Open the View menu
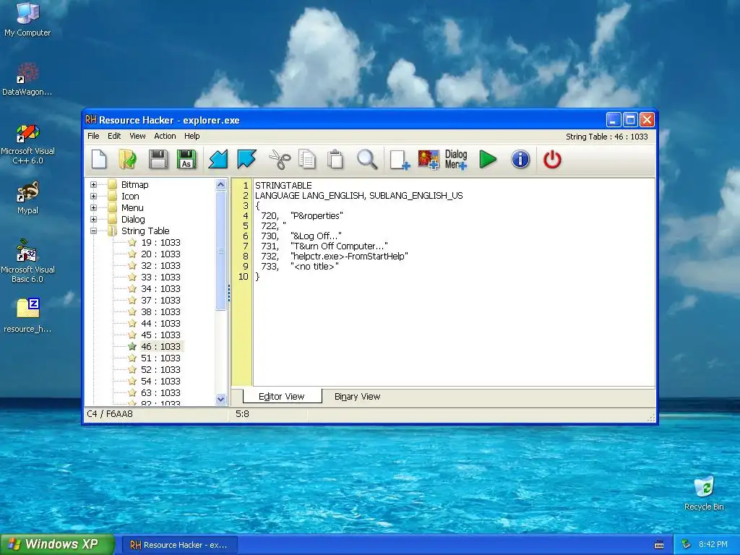Image resolution: width=740 pixels, height=555 pixels. (137, 136)
